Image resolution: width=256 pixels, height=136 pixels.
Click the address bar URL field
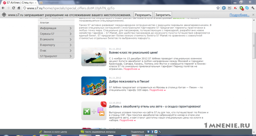[121, 8]
